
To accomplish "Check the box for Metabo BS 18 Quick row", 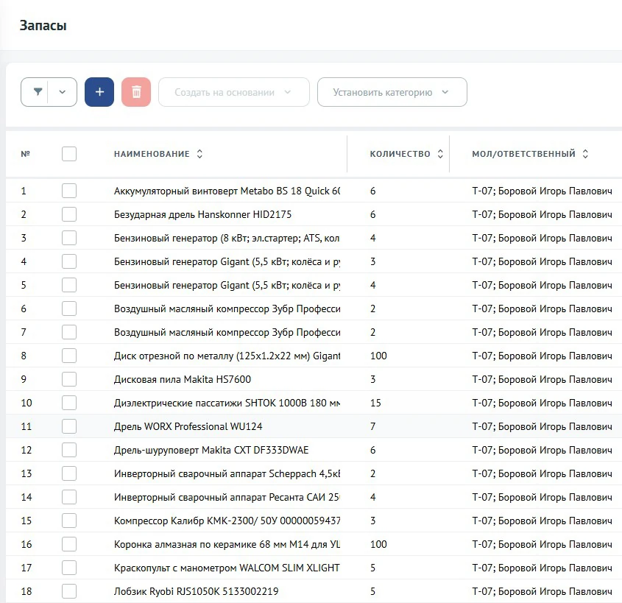I will pyautogui.click(x=69, y=191).
